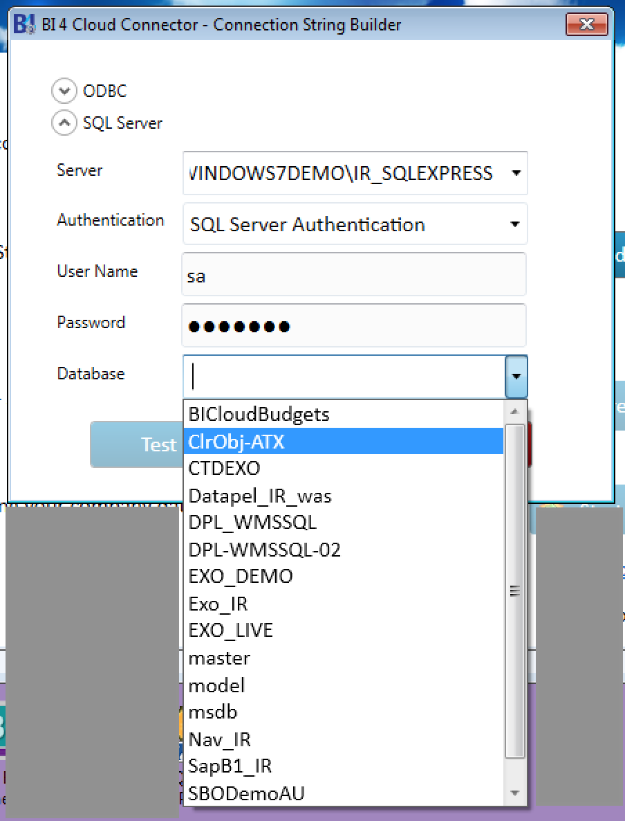
Task: Close the Connection String Builder window
Action: [x=587, y=24]
